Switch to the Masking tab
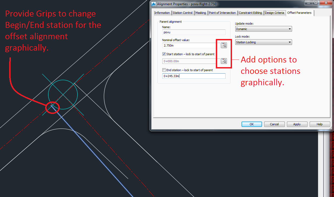This screenshot has height=197, width=334. 201,13
